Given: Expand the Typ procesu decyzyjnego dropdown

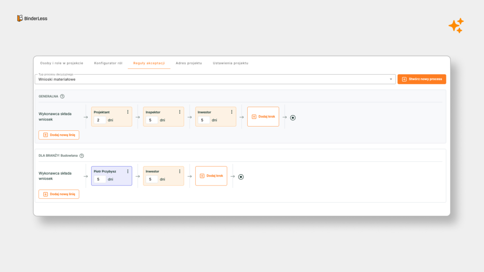Looking at the screenshot, I should (391, 79).
